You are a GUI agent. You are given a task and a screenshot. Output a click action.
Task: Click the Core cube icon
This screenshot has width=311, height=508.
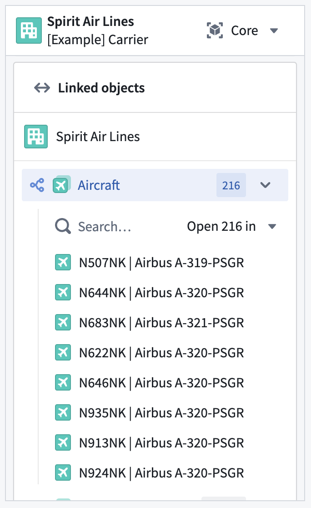click(214, 30)
